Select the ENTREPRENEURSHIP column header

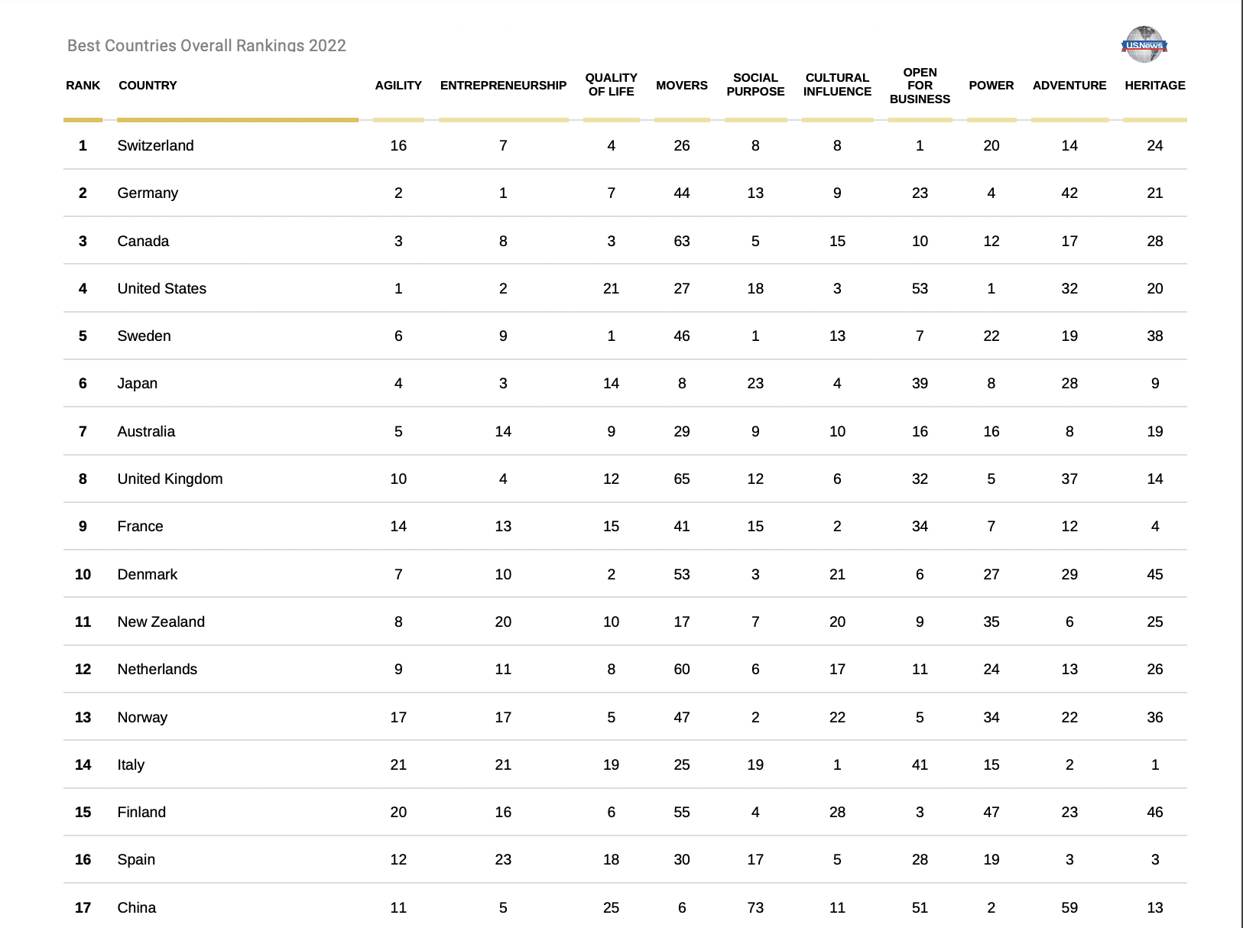click(503, 86)
